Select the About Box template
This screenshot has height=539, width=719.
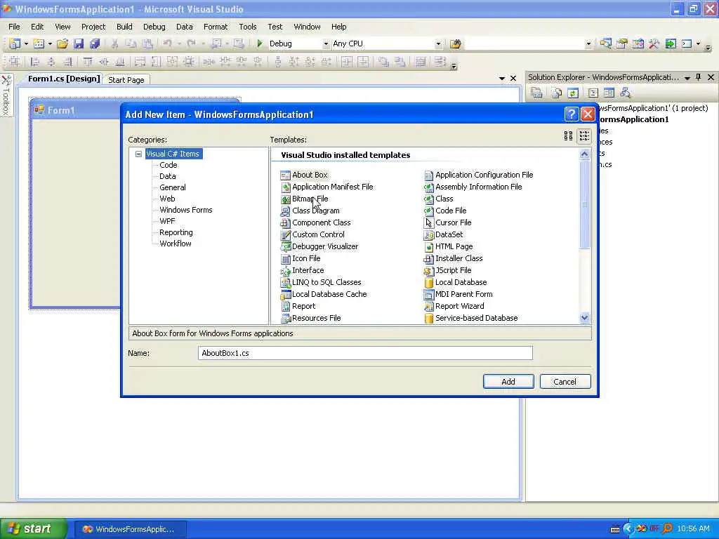[x=304, y=175]
